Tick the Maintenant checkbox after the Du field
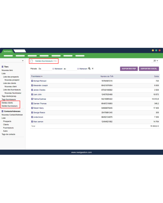163x203 pixels. point(53,69)
